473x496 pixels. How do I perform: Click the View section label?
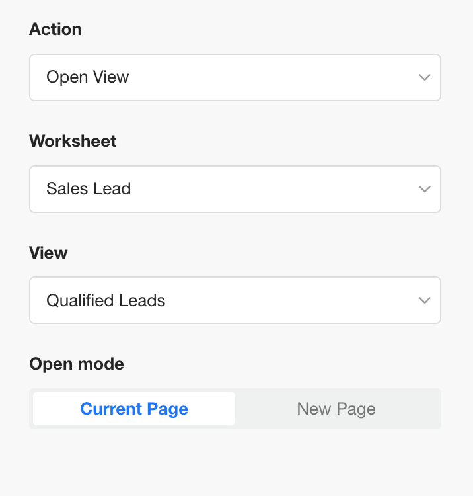coord(48,253)
